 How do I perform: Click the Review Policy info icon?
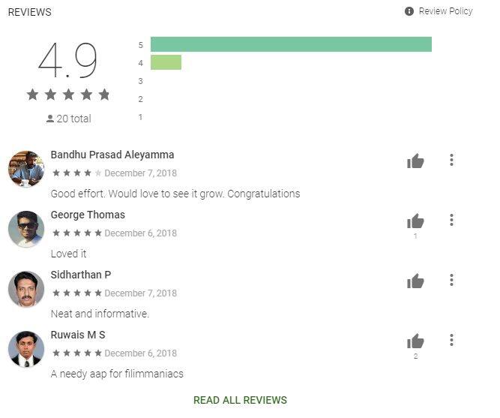(x=409, y=11)
